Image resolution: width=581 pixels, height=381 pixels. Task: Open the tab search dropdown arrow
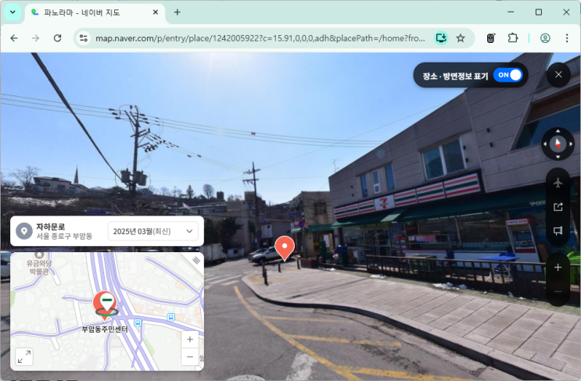point(13,12)
